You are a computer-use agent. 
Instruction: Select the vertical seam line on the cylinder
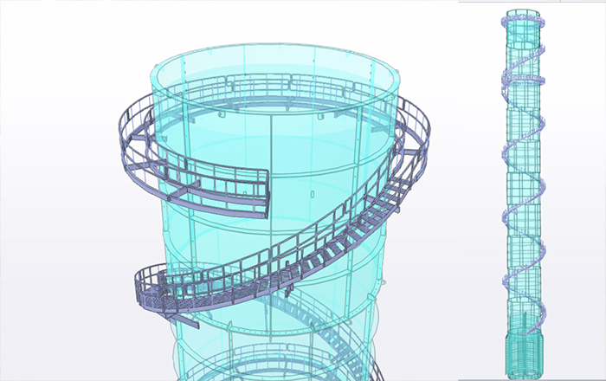(274, 147)
